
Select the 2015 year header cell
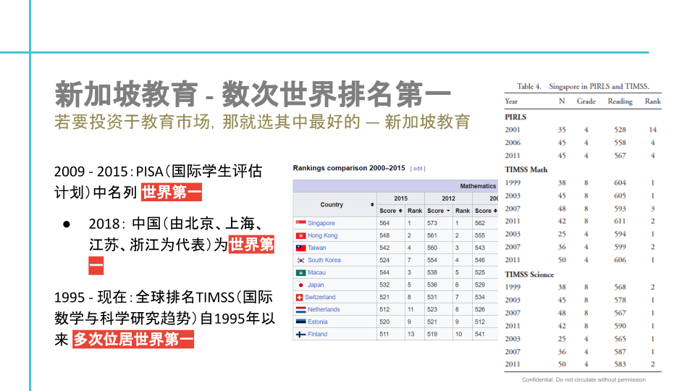400,198
